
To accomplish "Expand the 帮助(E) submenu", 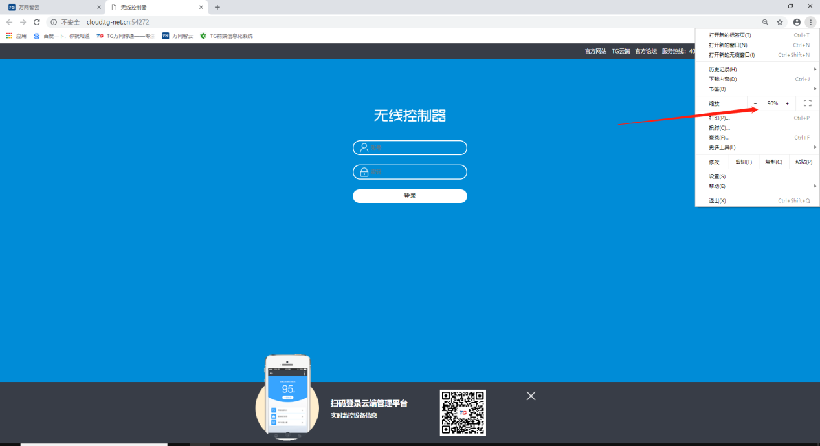I will (x=757, y=186).
